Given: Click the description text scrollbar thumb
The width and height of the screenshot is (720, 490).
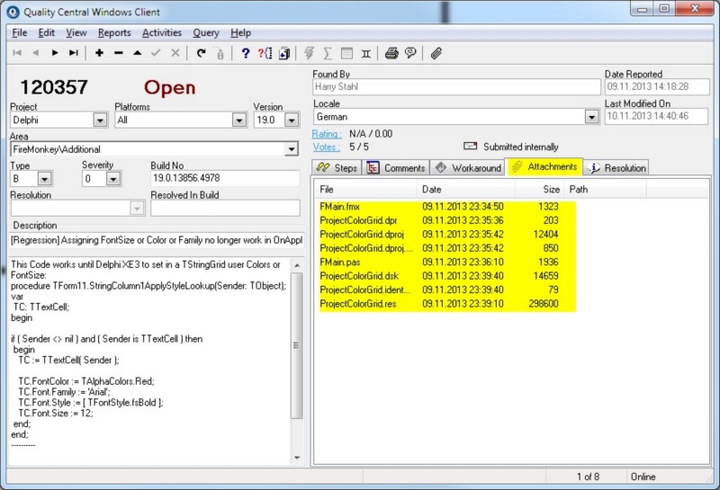Looking at the screenshot, I should point(297,345).
